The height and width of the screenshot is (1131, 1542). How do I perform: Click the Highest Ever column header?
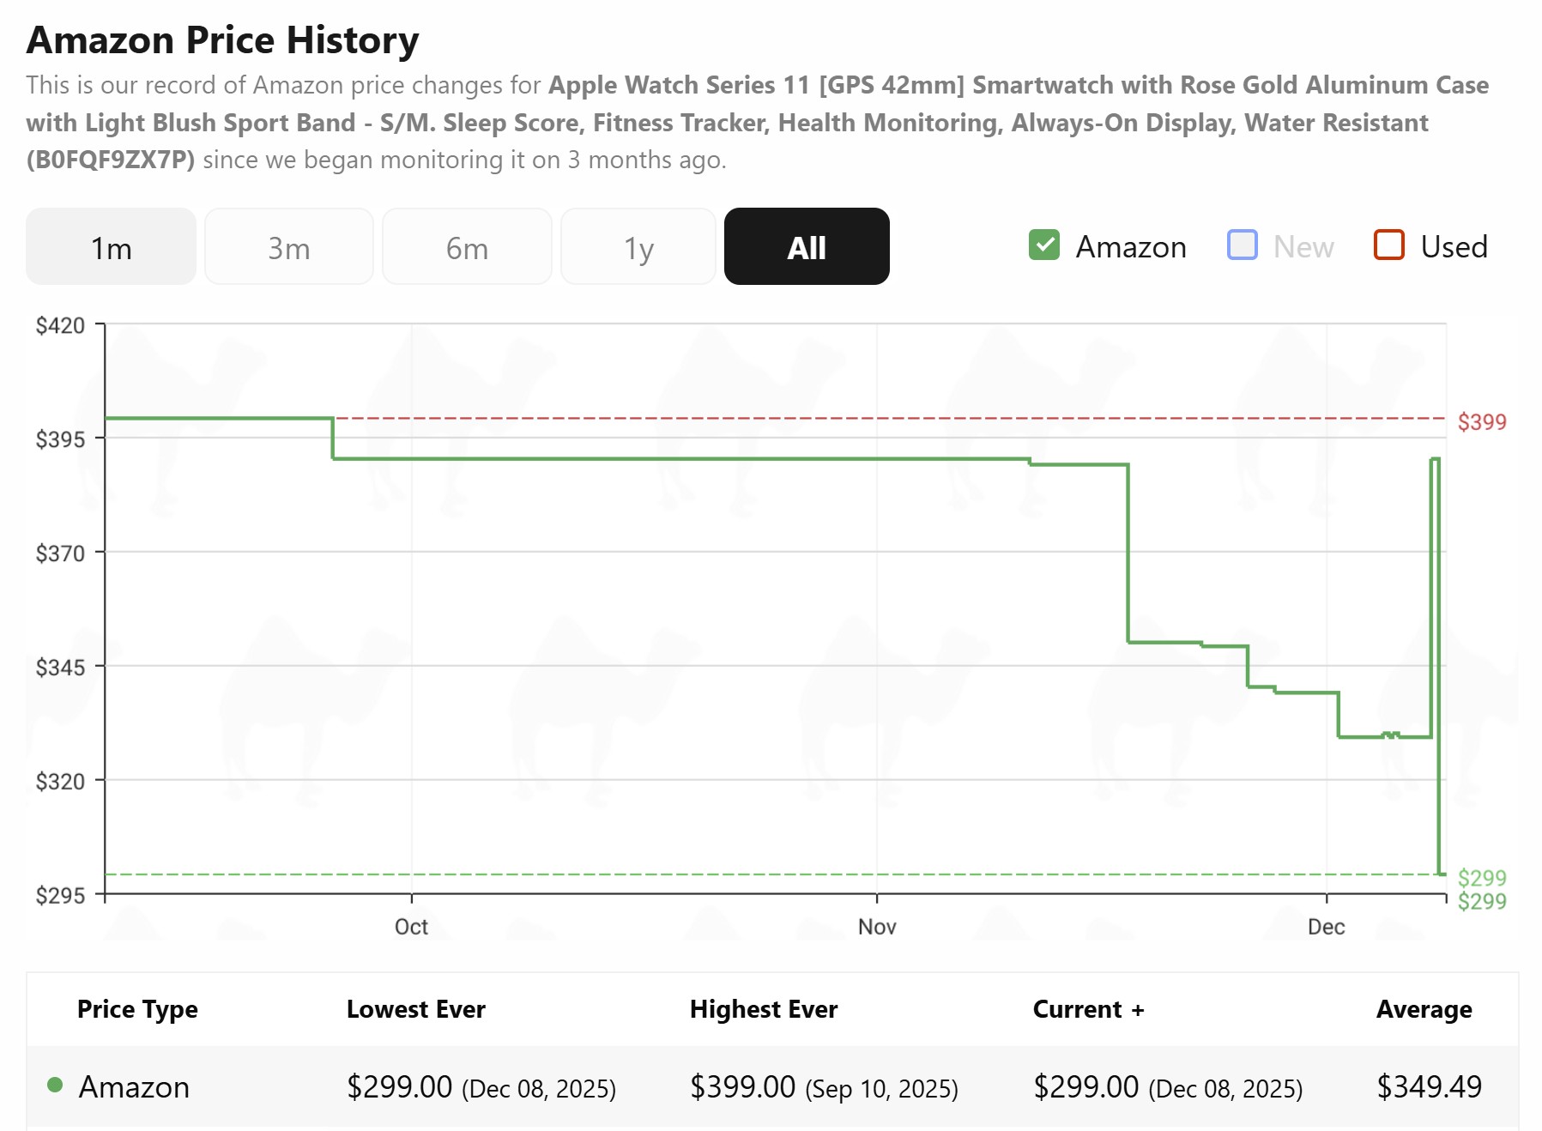(x=764, y=1009)
